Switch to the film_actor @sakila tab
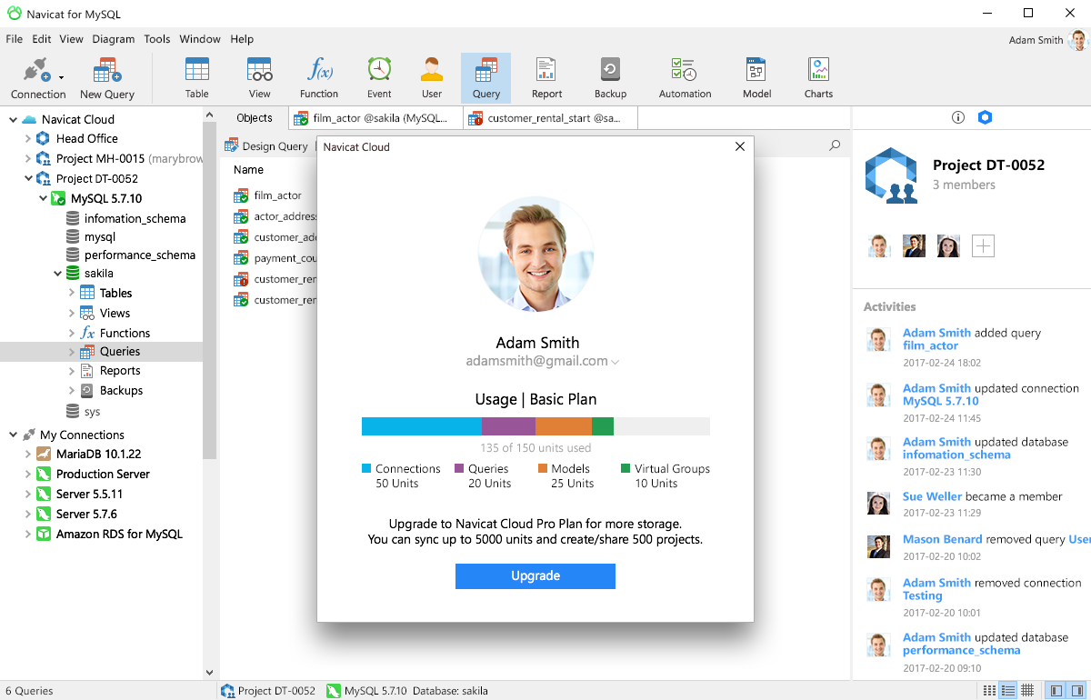 (x=375, y=118)
